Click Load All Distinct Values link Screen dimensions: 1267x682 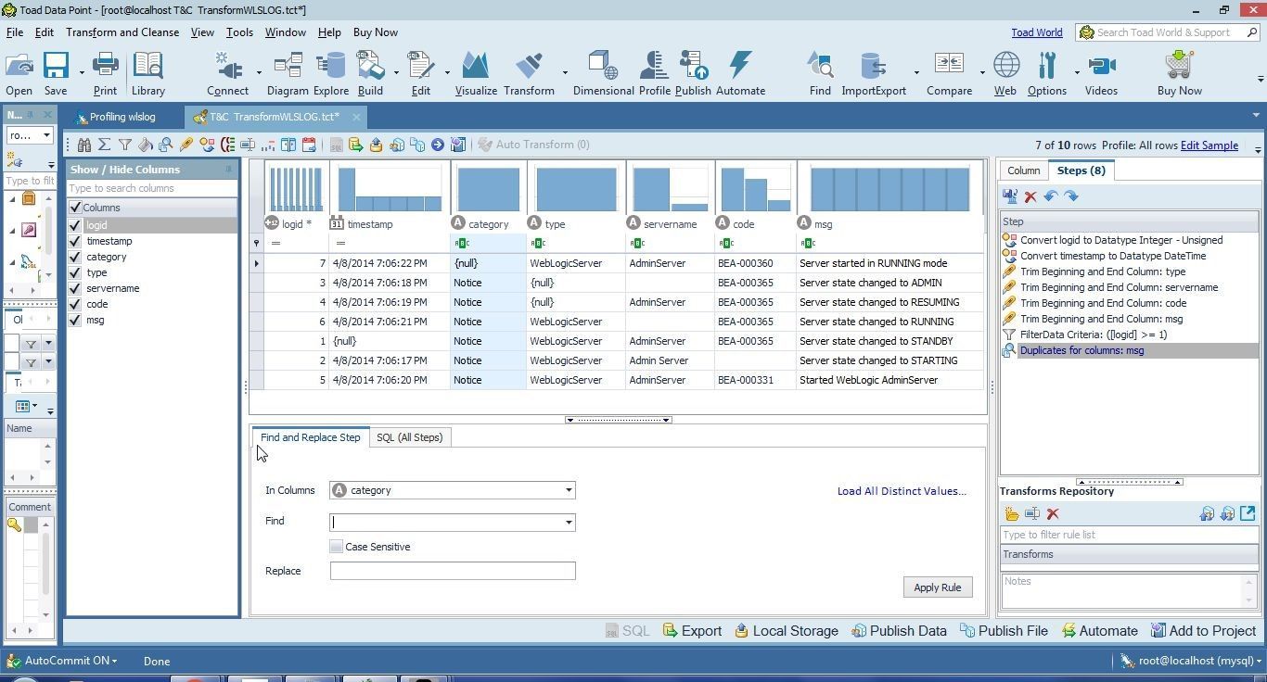(902, 491)
